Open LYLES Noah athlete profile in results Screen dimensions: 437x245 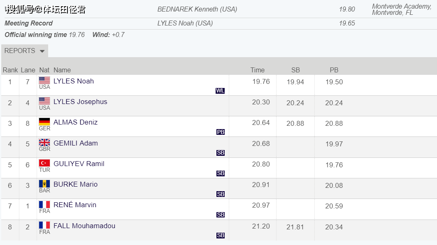pos(74,81)
